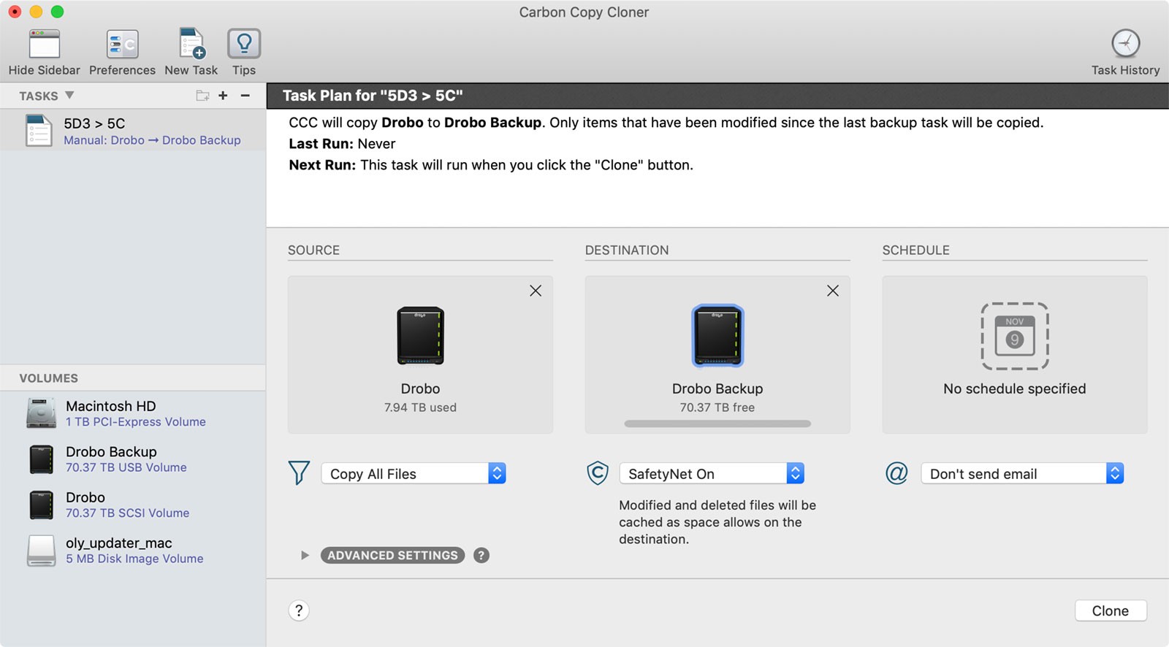Select the 5D3 > 5C task
This screenshot has height=647, width=1169.
tap(133, 131)
